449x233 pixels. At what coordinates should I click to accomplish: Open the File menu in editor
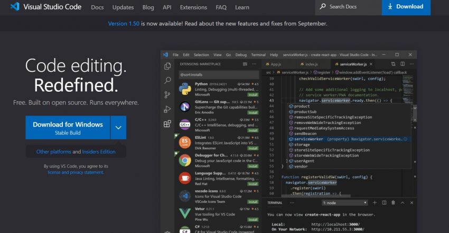coord(175,55)
